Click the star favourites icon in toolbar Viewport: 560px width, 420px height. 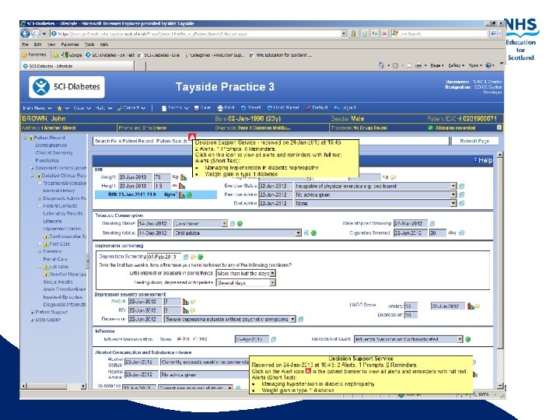[60, 108]
